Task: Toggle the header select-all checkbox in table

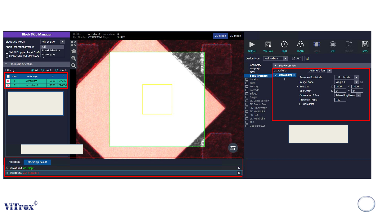Action: [8, 76]
